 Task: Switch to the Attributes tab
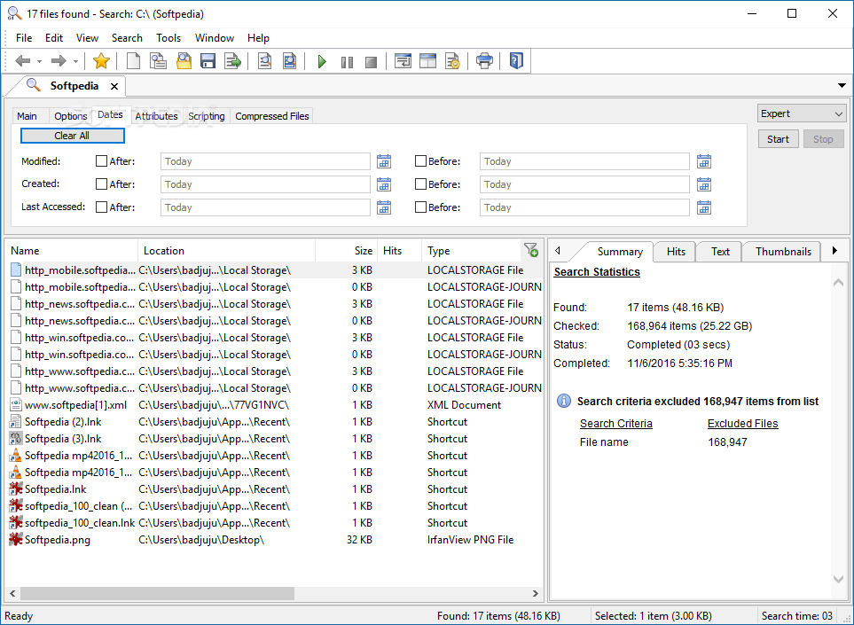point(156,116)
